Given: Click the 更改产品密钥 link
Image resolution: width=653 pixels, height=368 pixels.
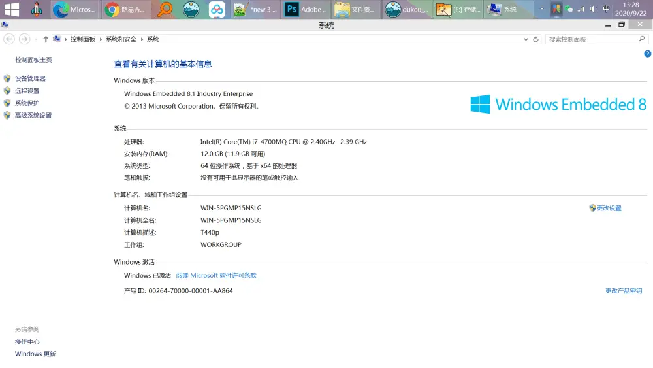Looking at the screenshot, I should point(623,291).
